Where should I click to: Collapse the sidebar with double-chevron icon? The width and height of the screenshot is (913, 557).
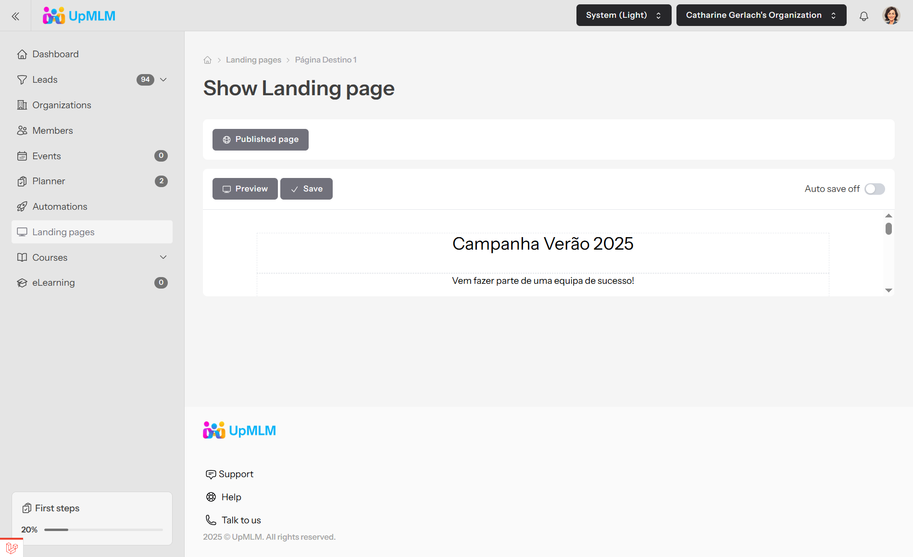click(15, 16)
